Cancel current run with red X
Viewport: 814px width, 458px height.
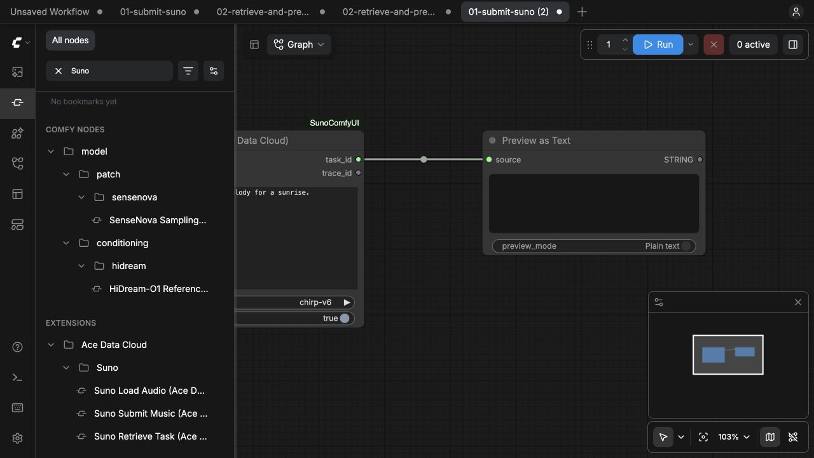coord(714,45)
